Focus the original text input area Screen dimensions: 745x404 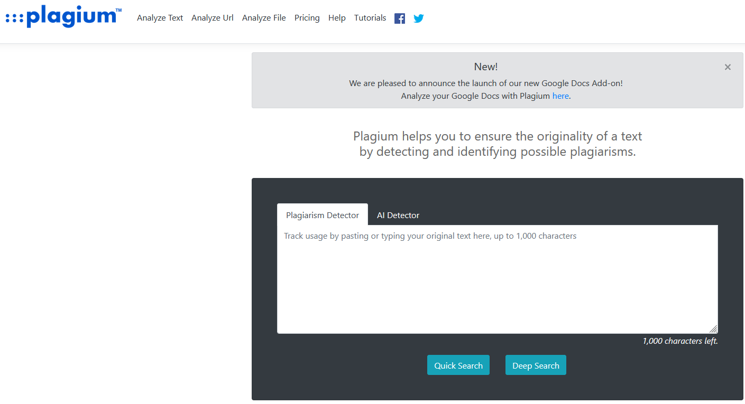[x=497, y=280]
